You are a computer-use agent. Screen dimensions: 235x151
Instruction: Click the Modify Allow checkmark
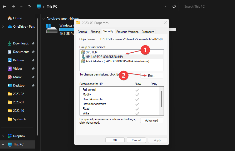(x=137, y=94)
